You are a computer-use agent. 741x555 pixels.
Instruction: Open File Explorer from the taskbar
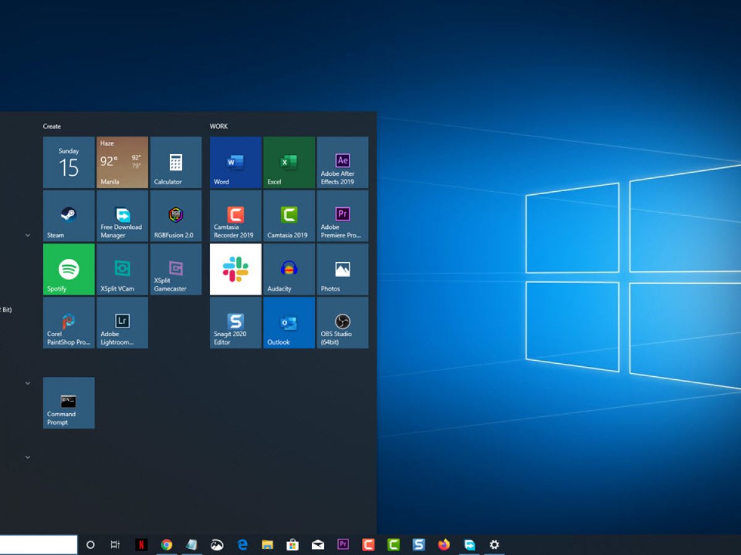(267, 545)
